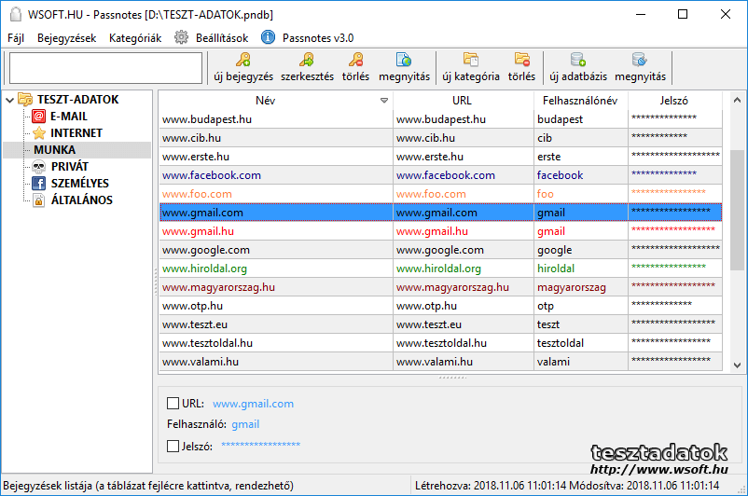748x496 pixels.
Task: Click the SZEMÉLYES Facebook icon
Action: click(x=38, y=183)
